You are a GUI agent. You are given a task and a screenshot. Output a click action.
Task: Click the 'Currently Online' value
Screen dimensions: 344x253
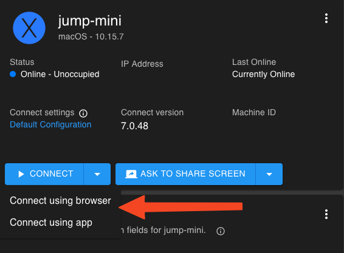tap(263, 74)
